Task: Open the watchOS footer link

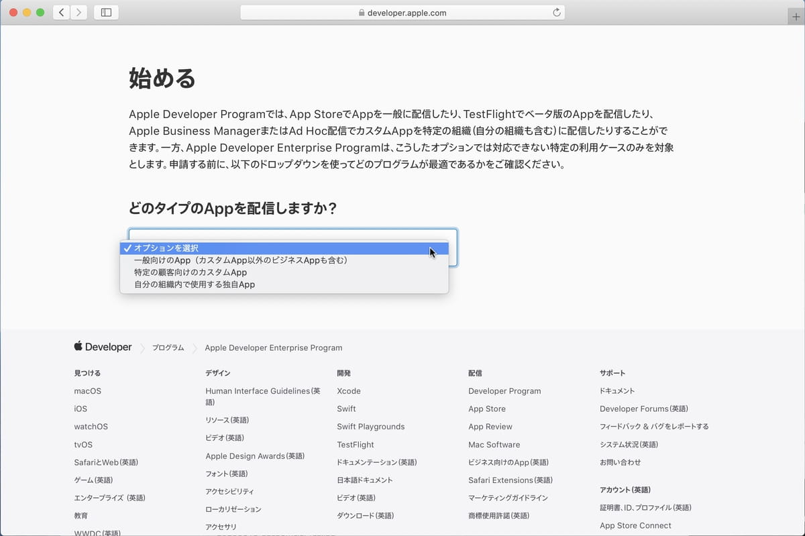Action: [x=91, y=427]
